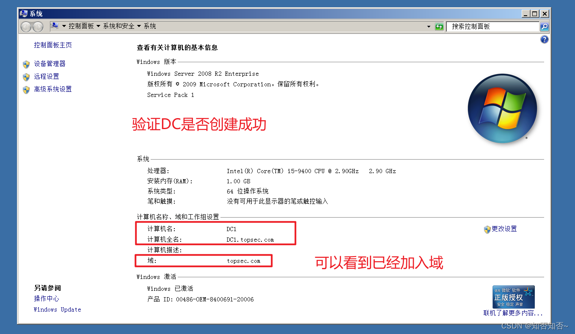Click the full computer name DC1.topsec.com

point(250,240)
